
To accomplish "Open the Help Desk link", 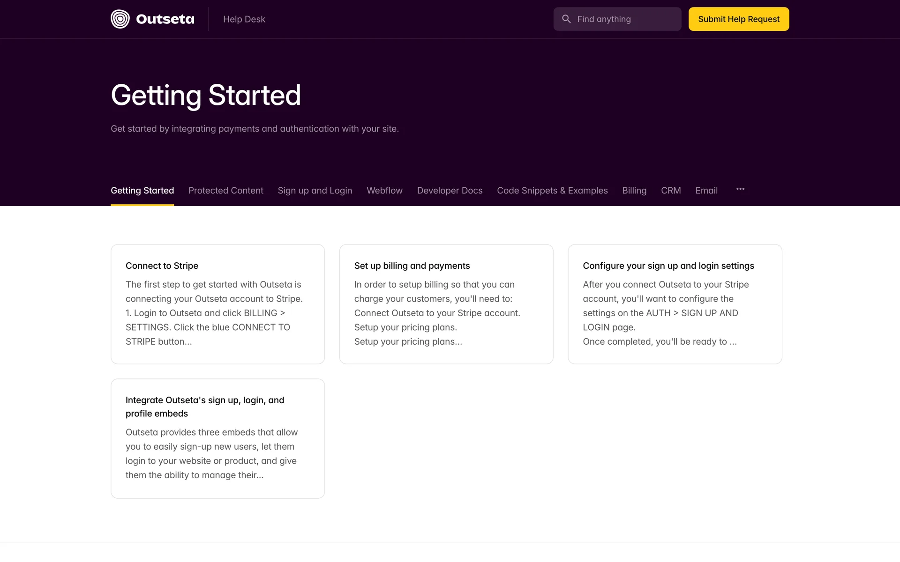I will pos(244,19).
